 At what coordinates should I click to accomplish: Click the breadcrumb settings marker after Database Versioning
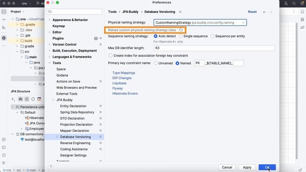[x=180, y=12]
